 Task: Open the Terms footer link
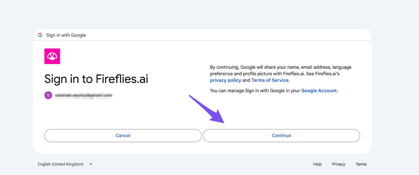pyautogui.click(x=361, y=164)
